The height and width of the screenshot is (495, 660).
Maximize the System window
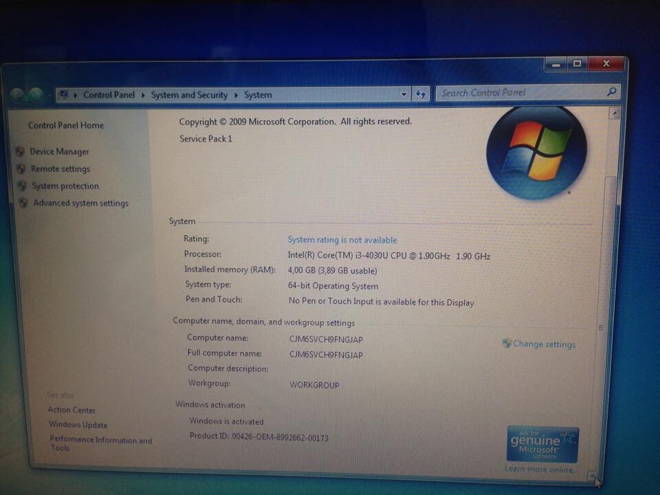(577, 63)
